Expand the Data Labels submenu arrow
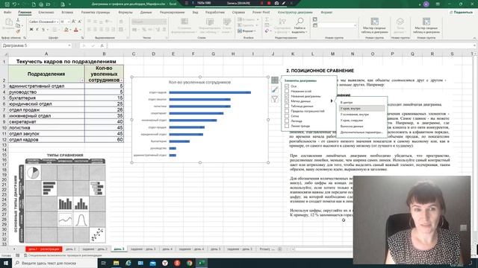The width and height of the screenshot is (478, 268). 332,101
